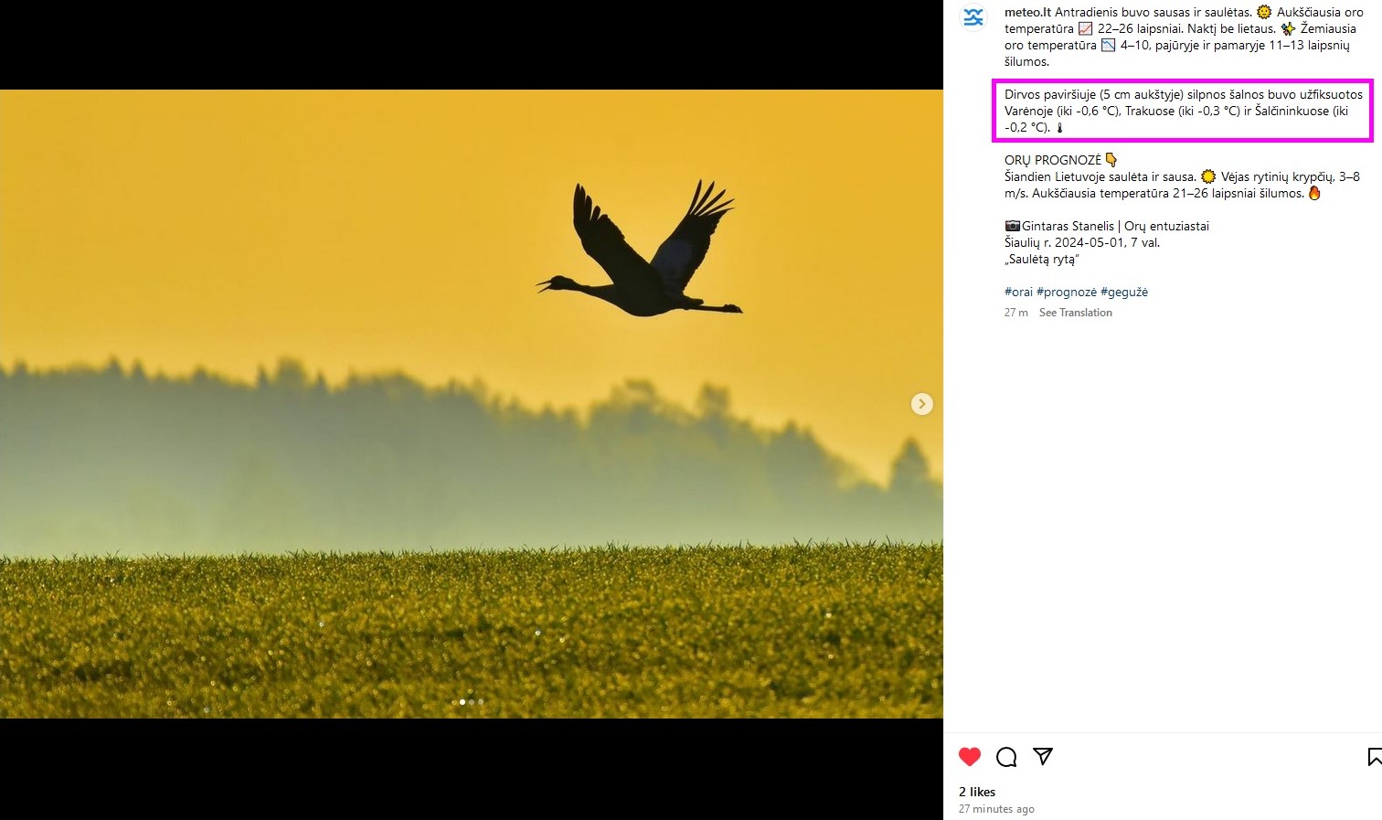Click the ORŲ PROGNOZĖ heading text
This screenshot has height=820, width=1382.
pyautogui.click(x=1053, y=160)
